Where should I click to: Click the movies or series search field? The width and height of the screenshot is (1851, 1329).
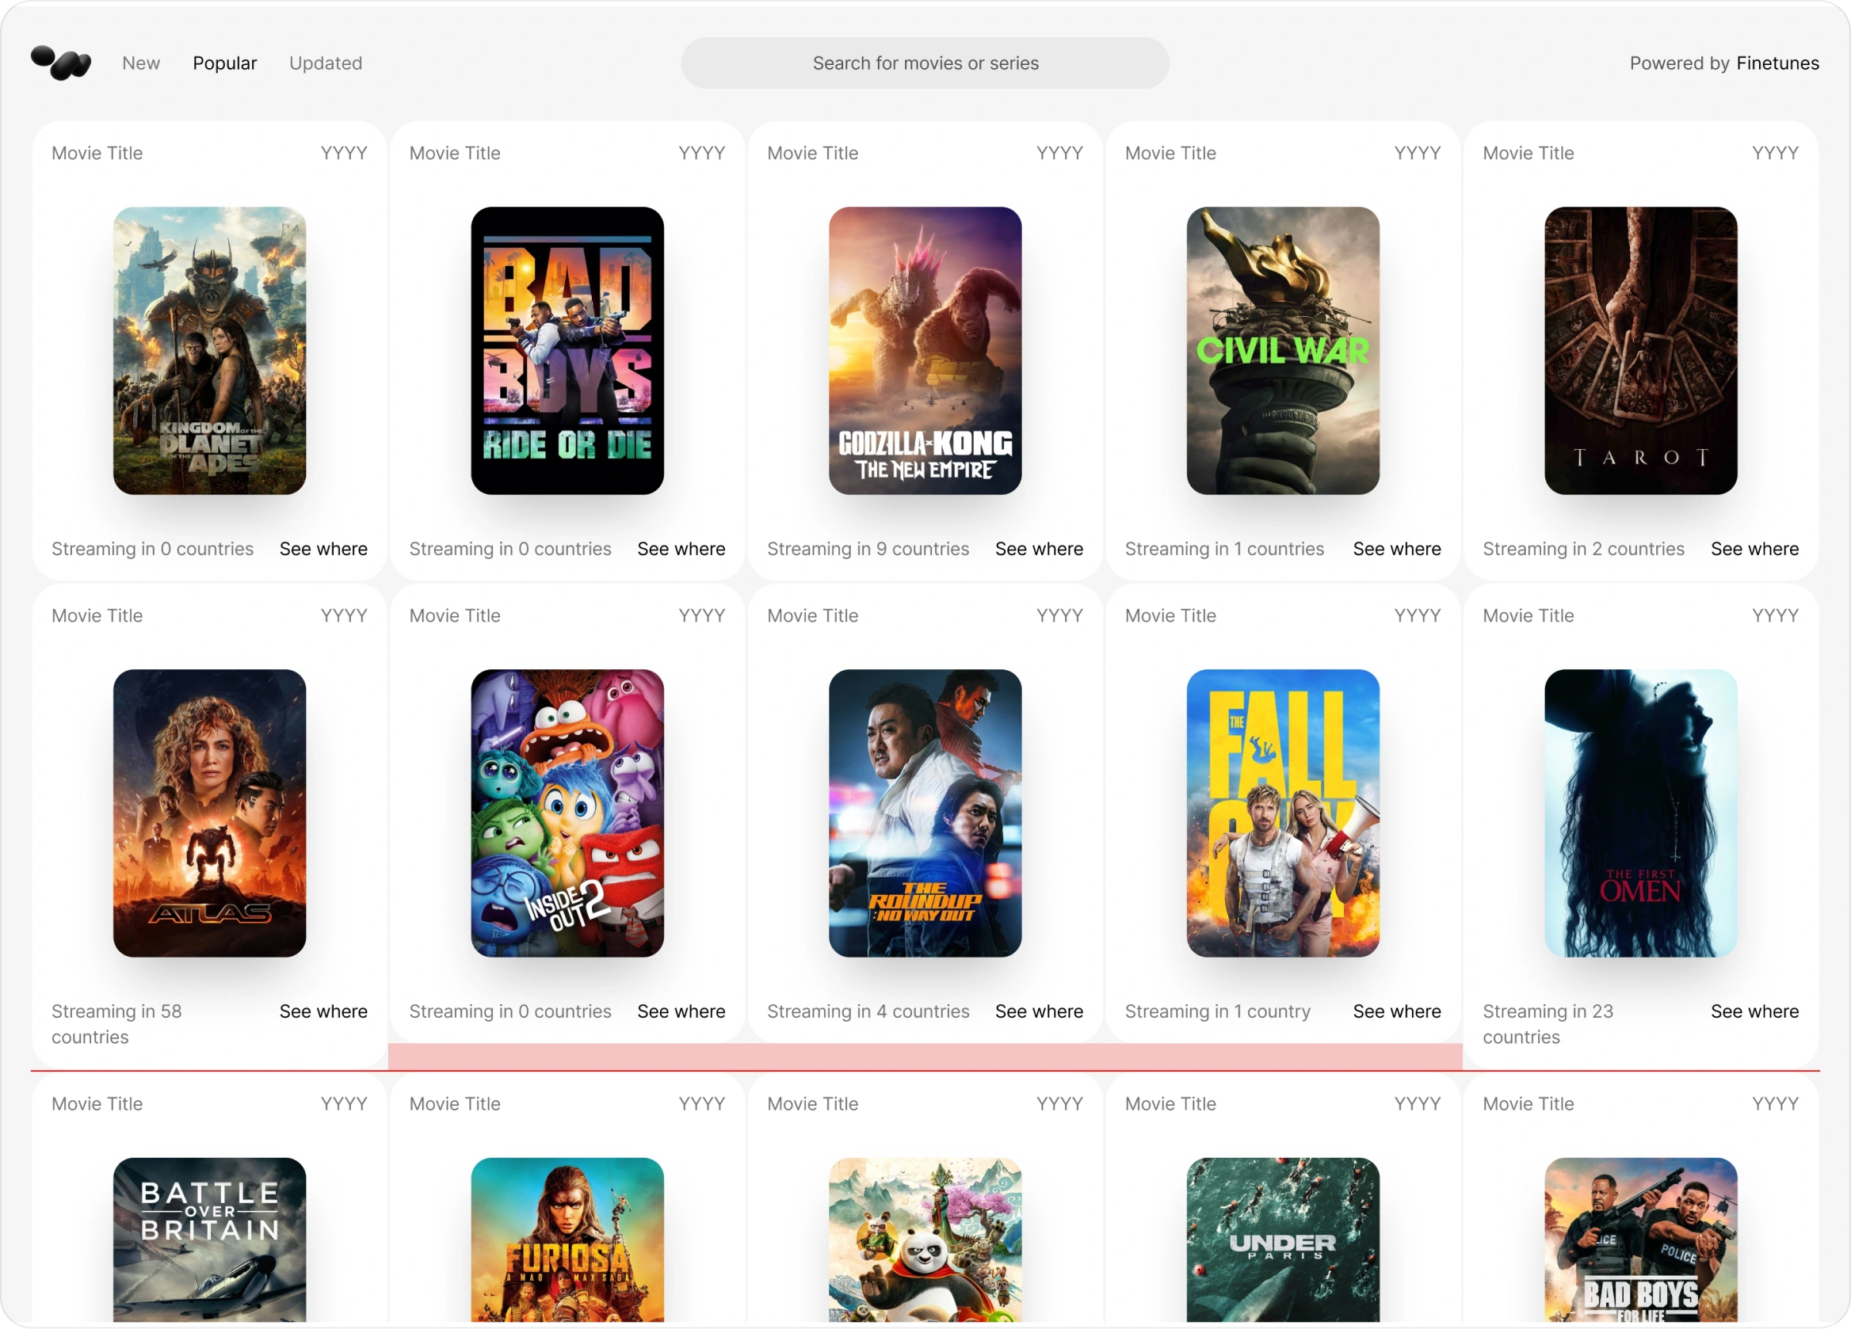(x=925, y=63)
